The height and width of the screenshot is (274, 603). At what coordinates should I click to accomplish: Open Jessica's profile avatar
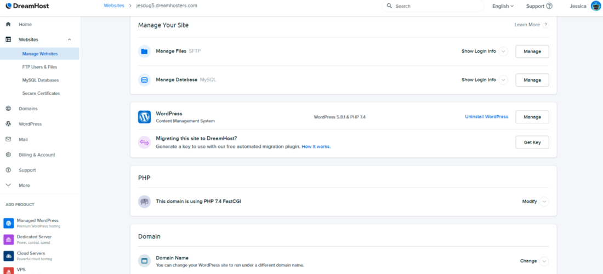596,6
